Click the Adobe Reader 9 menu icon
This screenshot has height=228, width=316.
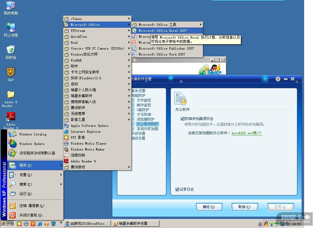coord(66,161)
